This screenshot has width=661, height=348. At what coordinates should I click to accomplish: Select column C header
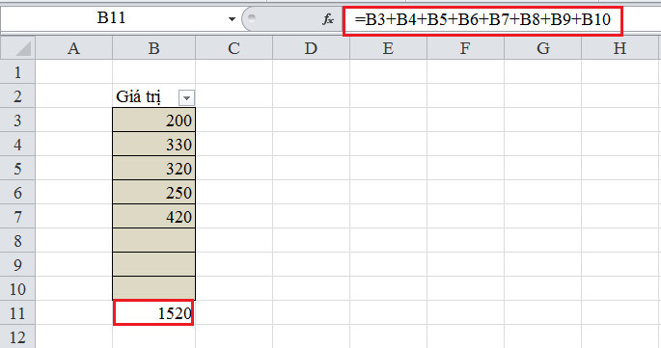(234, 48)
